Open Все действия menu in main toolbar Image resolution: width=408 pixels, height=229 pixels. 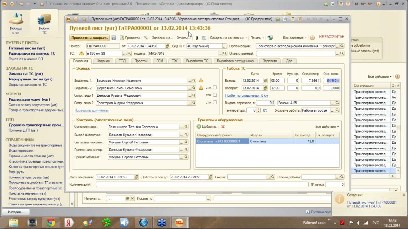[x=295, y=38]
